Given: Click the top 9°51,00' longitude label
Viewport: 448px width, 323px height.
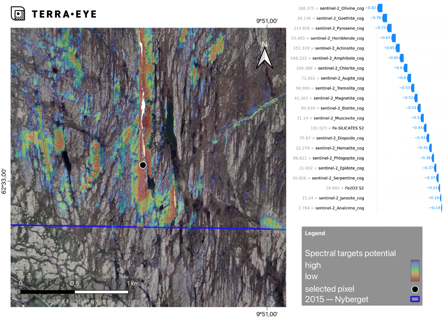Looking at the screenshot, I should (267, 21).
